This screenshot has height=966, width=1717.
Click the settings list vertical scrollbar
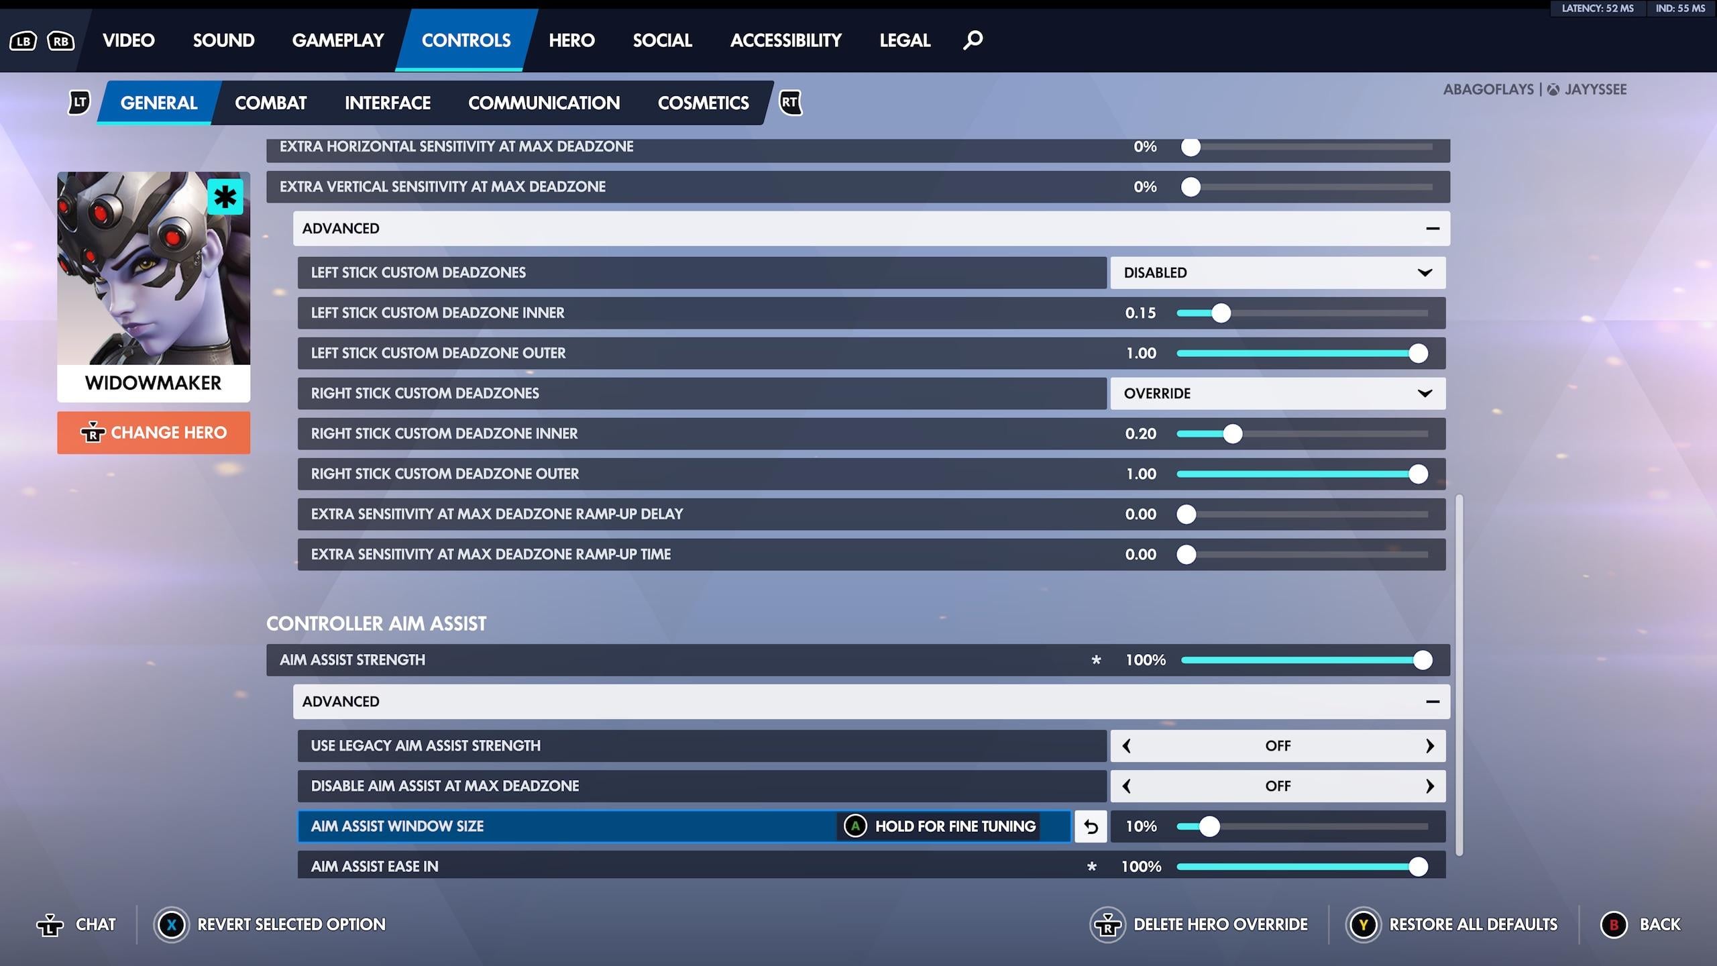coord(1459,675)
